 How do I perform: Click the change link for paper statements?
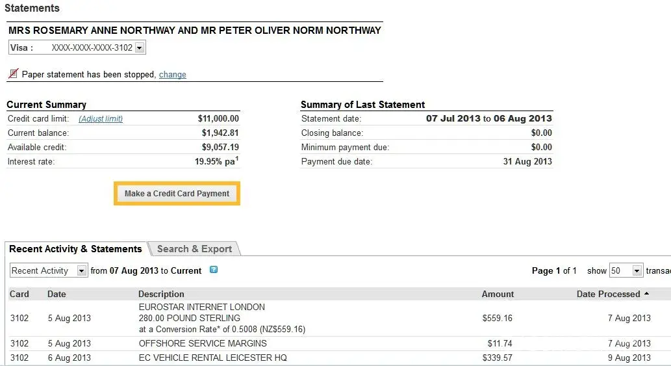pos(172,75)
